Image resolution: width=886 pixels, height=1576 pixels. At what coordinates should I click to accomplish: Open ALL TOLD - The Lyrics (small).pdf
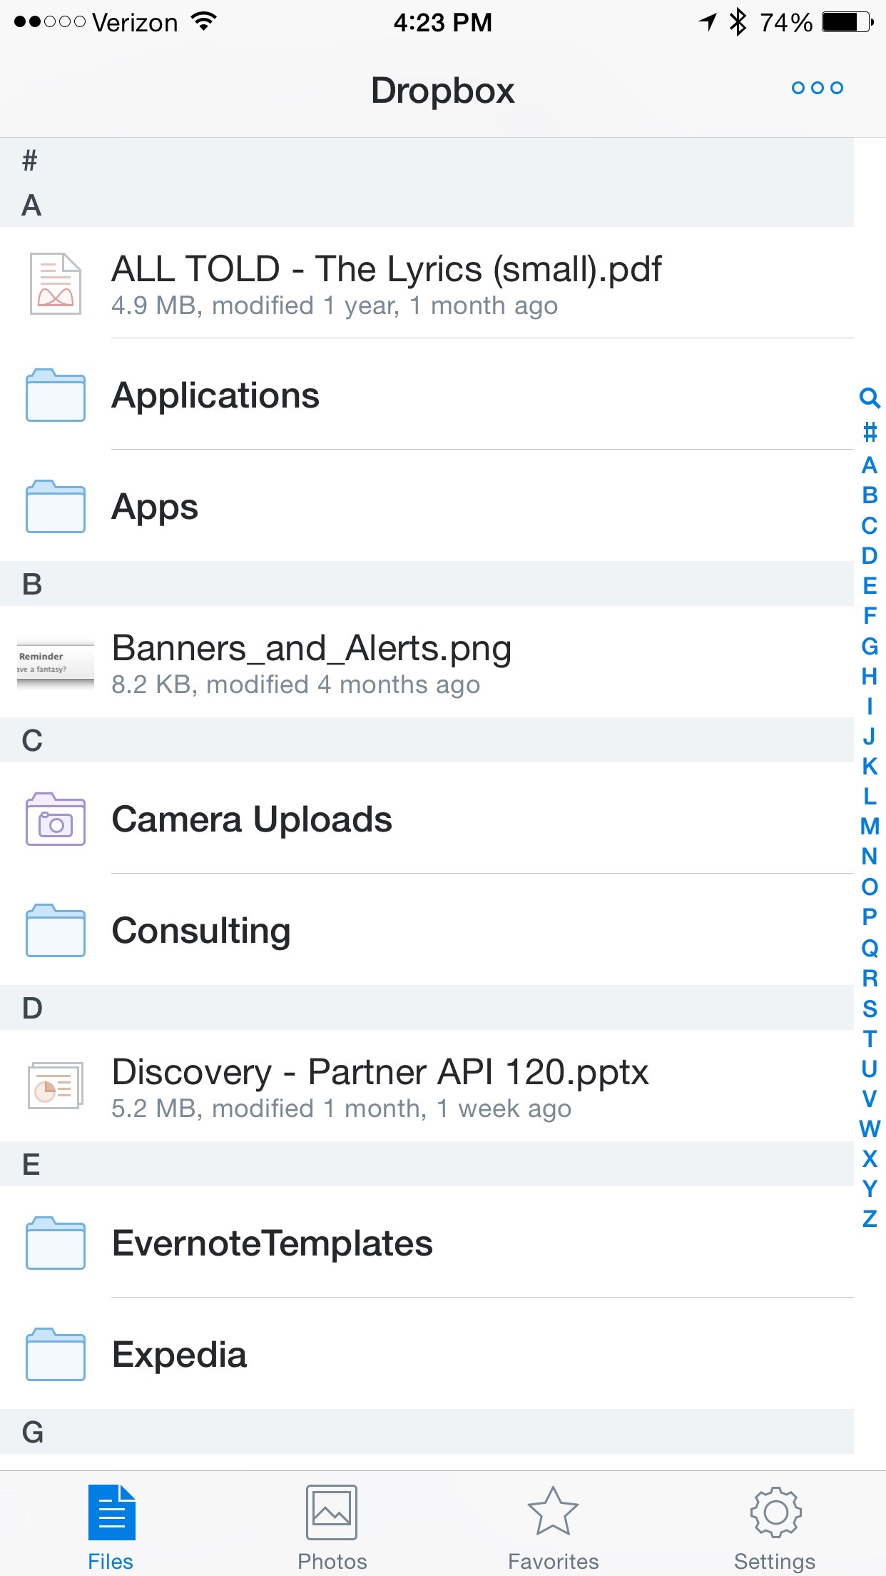pyautogui.click(x=387, y=270)
